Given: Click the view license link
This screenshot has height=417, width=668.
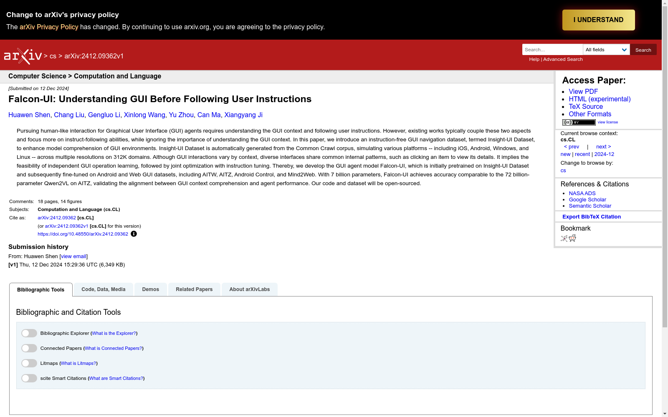Looking at the screenshot, I should click(608, 122).
